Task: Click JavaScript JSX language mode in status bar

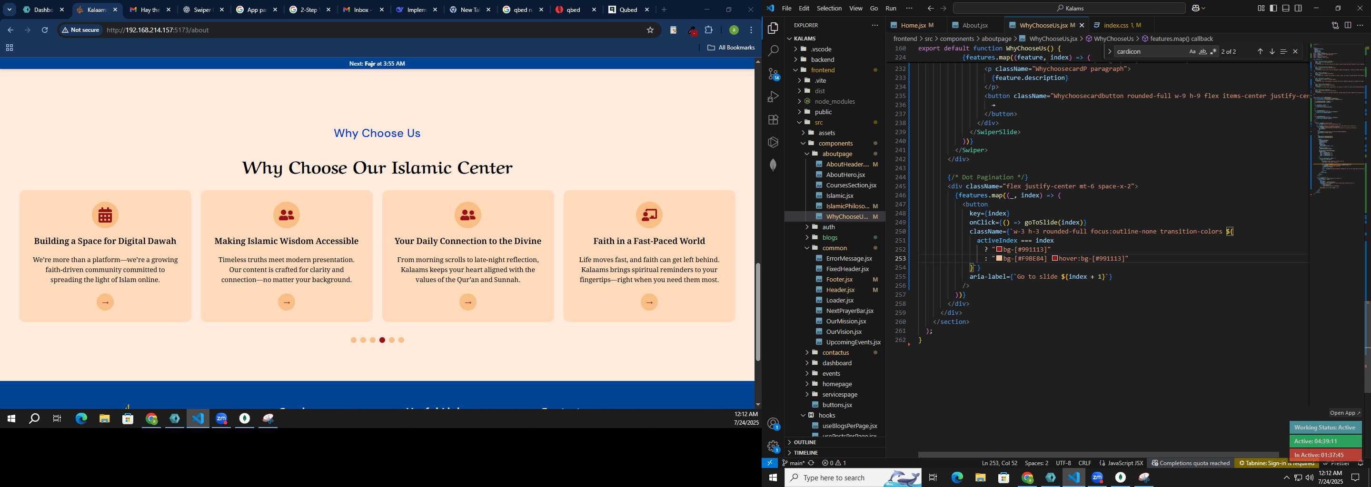Action: tap(1122, 463)
